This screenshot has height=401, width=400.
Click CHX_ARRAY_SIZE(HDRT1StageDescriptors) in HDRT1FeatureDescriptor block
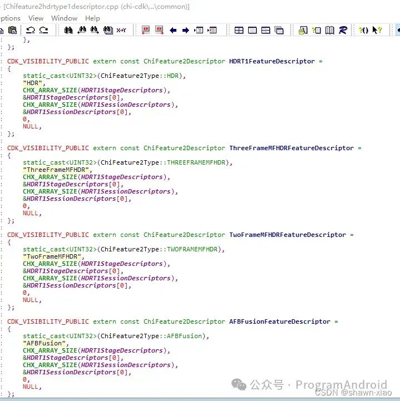pyautogui.click(x=95, y=90)
